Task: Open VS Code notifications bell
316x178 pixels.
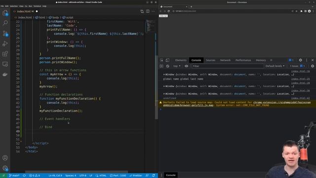Action: coord(154,176)
